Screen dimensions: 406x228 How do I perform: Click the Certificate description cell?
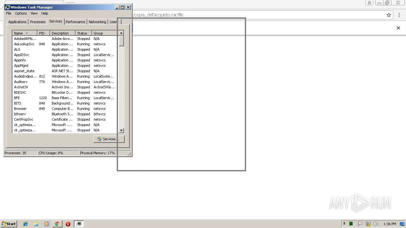[62, 119]
